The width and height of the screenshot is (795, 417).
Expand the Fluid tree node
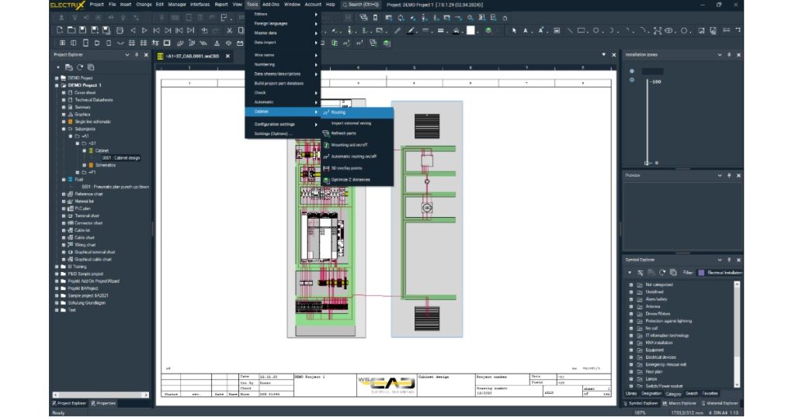pos(64,180)
